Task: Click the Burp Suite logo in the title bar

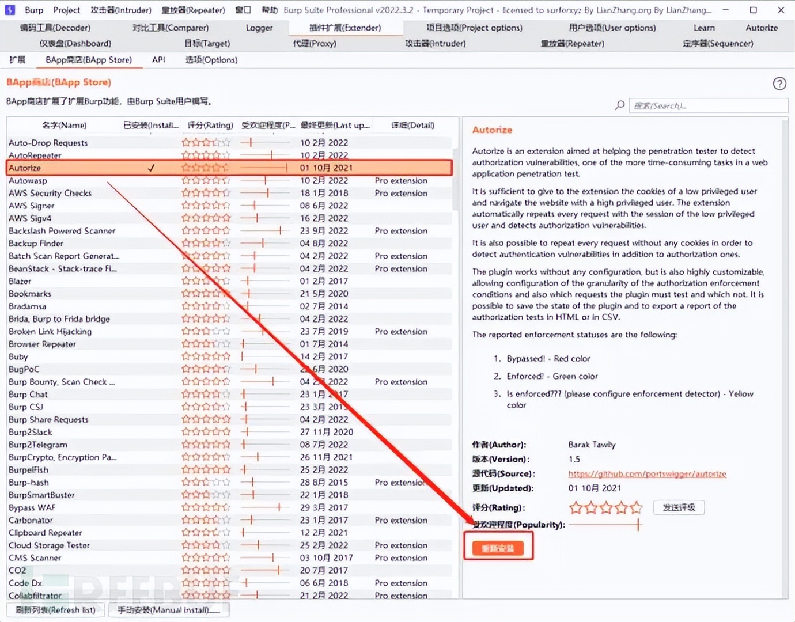Action: pyautogui.click(x=10, y=10)
